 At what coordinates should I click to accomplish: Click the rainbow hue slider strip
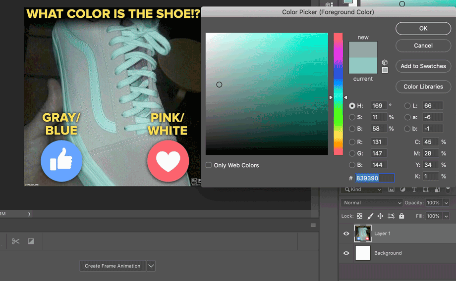pyautogui.click(x=338, y=94)
